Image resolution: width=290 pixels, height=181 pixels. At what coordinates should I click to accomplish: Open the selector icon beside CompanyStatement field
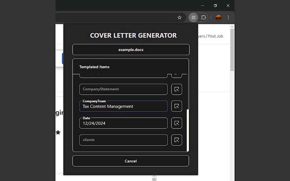click(176, 89)
